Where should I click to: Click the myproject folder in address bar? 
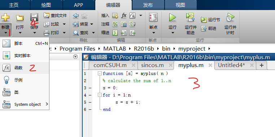pos(192,49)
